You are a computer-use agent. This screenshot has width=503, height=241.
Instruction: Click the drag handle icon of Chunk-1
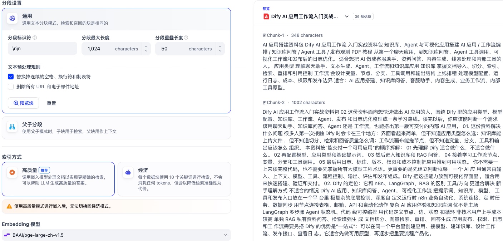[x=265, y=35]
